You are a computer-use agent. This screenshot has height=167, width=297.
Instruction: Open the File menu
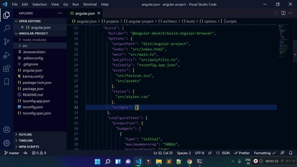pos(14,4)
